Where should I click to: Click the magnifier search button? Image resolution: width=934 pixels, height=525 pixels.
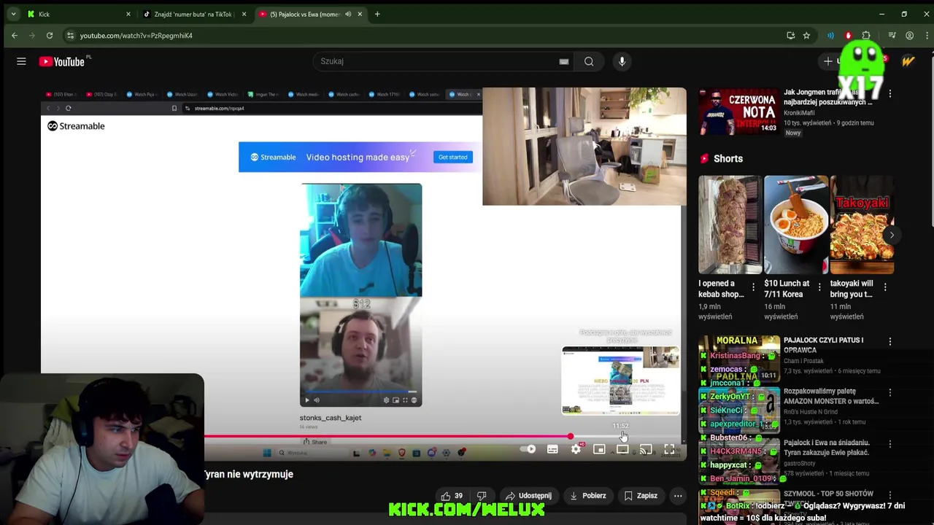[x=589, y=62]
